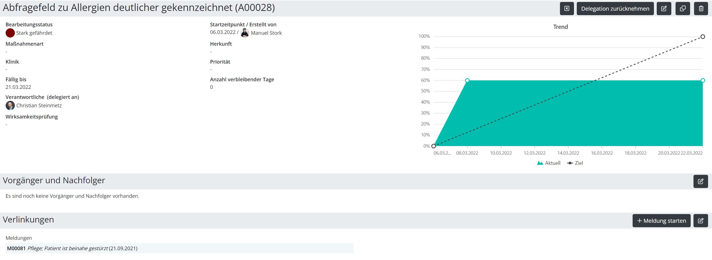Click the heading Vorgänger und Nachfolger

[x=54, y=180]
